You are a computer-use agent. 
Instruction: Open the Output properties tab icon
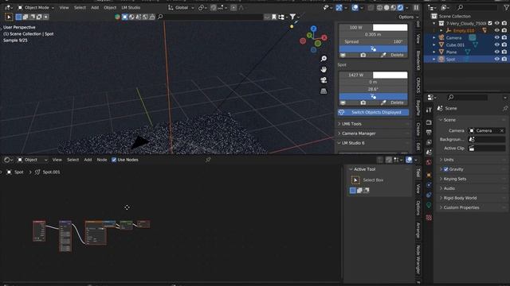coord(429,133)
